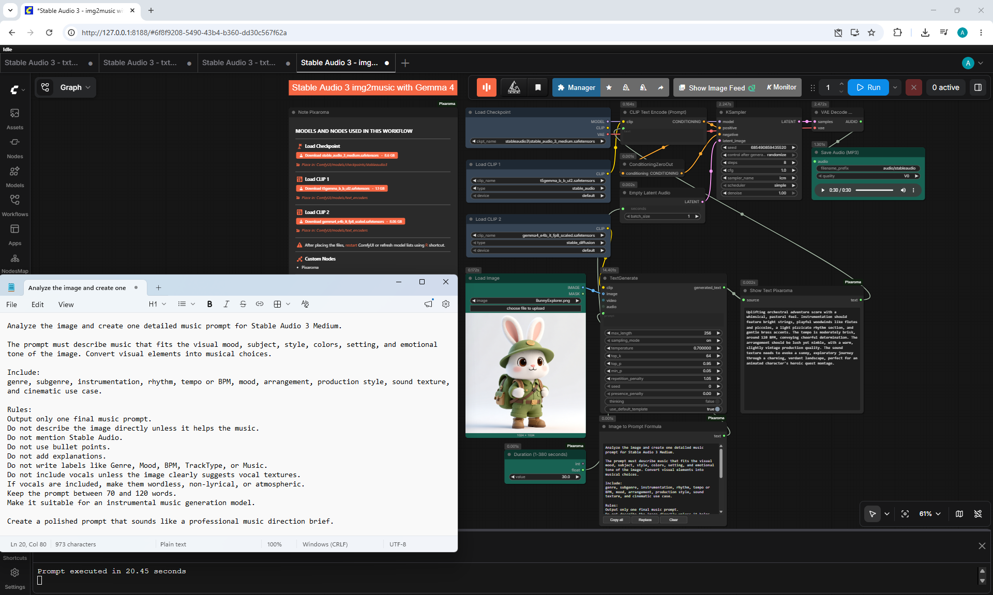
Task: Open the Run button options dropdown
Action: pyautogui.click(x=895, y=87)
